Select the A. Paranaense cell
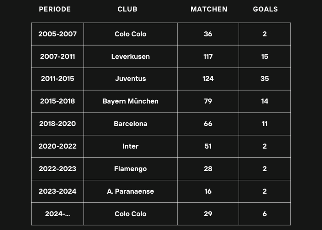Screen dimensions: 322x230 coord(130,191)
